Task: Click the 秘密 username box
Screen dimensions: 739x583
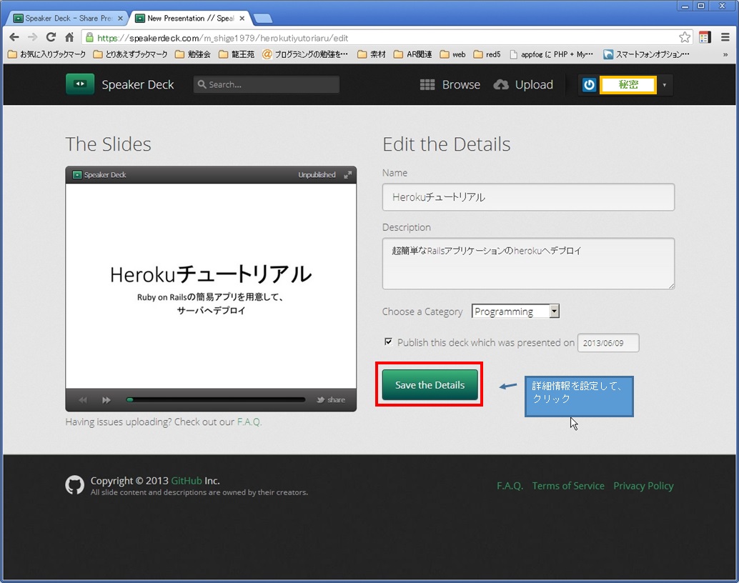Action: pyautogui.click(x=628, y=85)
